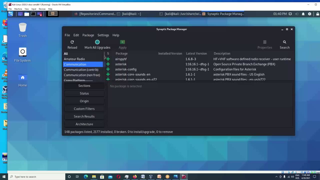This screenshot has height=180, width=320.
Task: Click the Windows taskbar volume icon
Action: click(x=292, y=177)
